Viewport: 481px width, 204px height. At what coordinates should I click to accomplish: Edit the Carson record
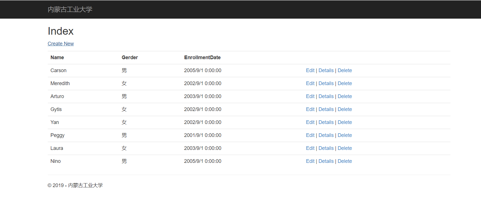310,70
